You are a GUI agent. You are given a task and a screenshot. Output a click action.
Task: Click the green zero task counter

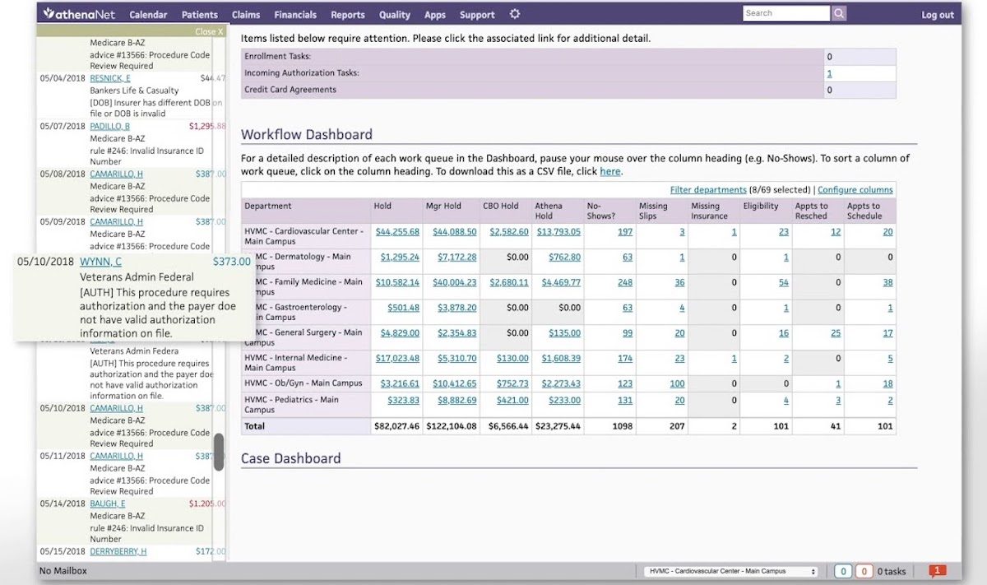pyautogui.click(x=842, y=569)
